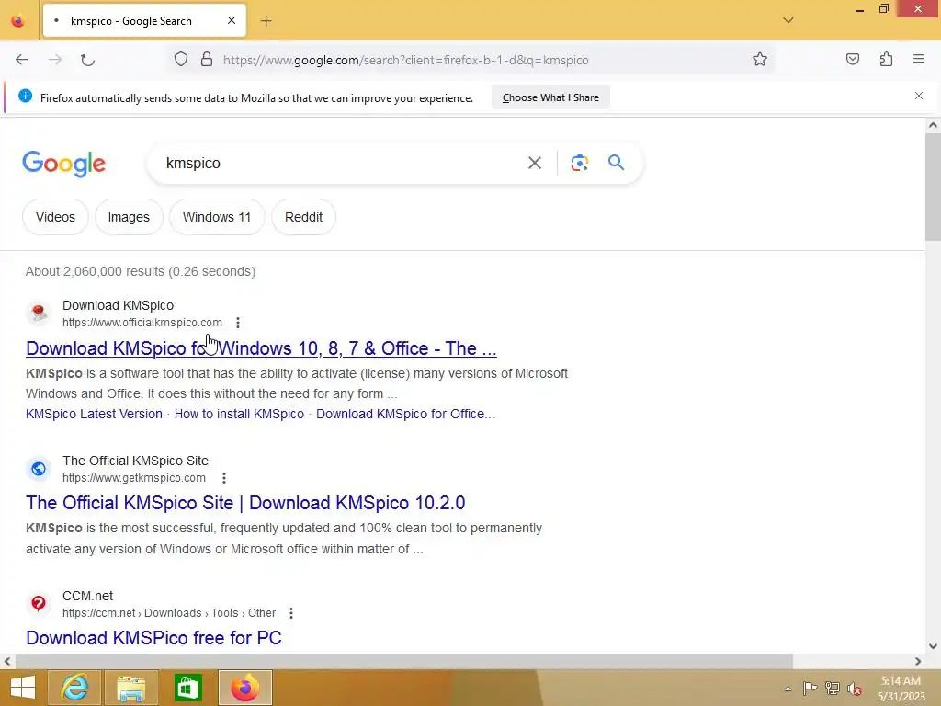This screenshot has height=706, width=941.
Task: Click the forward navigation arrow
Action: tap(55, 60)
